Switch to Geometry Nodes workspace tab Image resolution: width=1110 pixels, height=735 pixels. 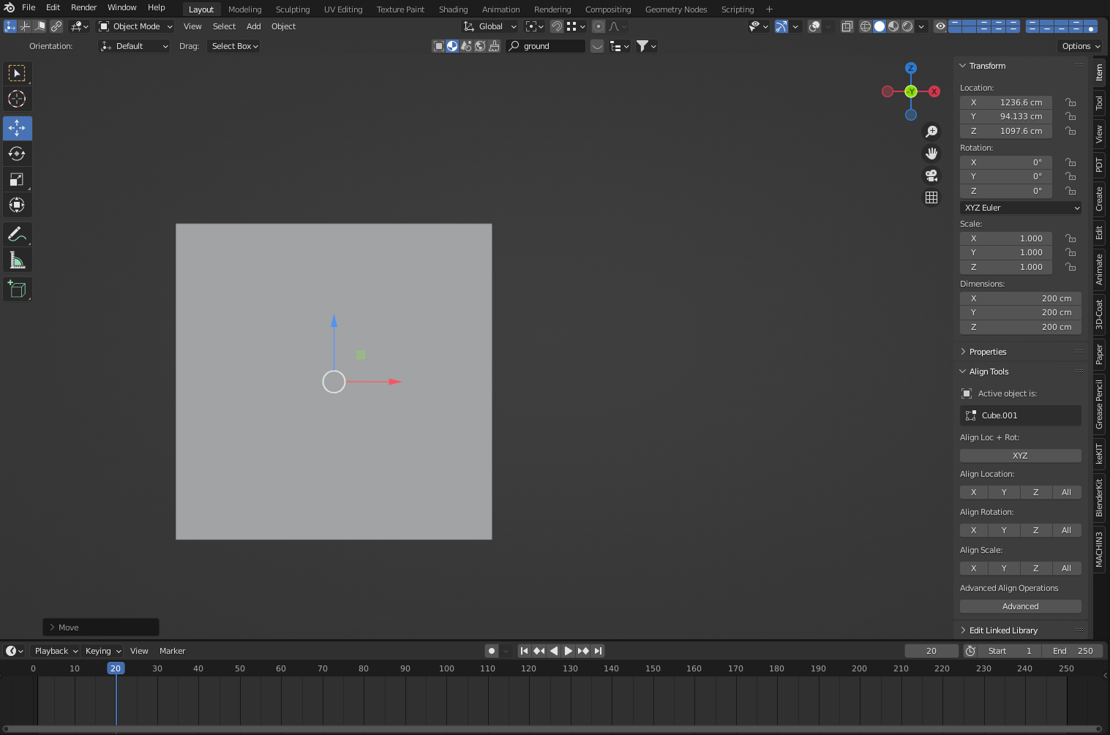click(676, 10)
